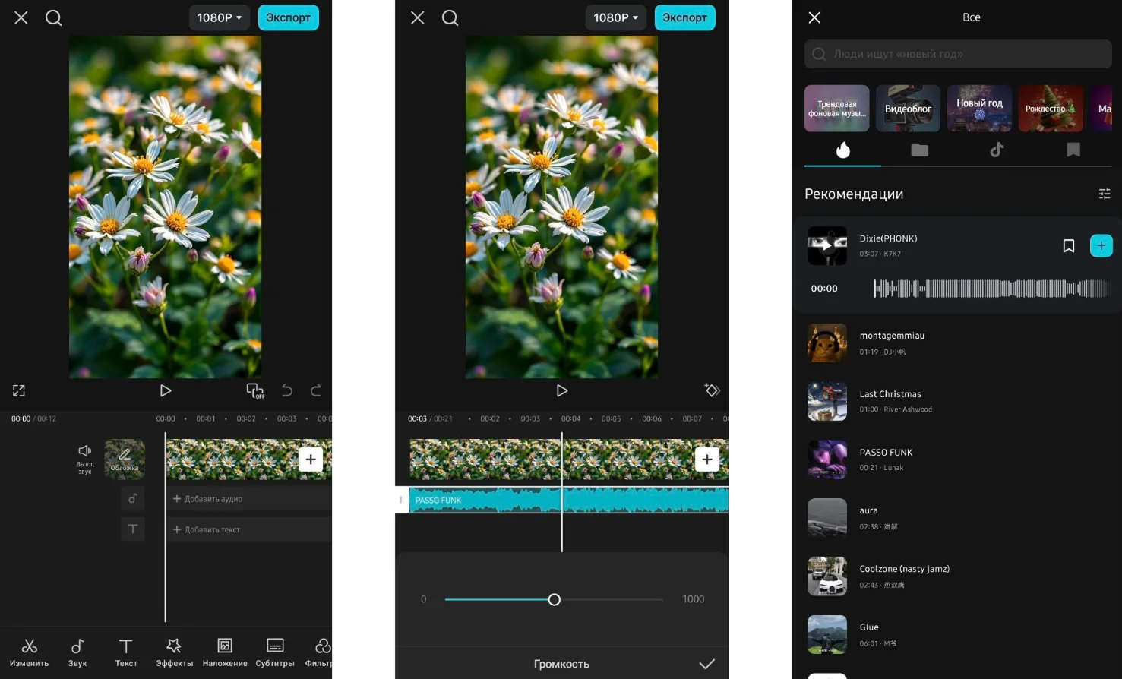Switch to the folder tab in the music library
The height and width of the screenshot is (679, 1122).
click(919, 150)
